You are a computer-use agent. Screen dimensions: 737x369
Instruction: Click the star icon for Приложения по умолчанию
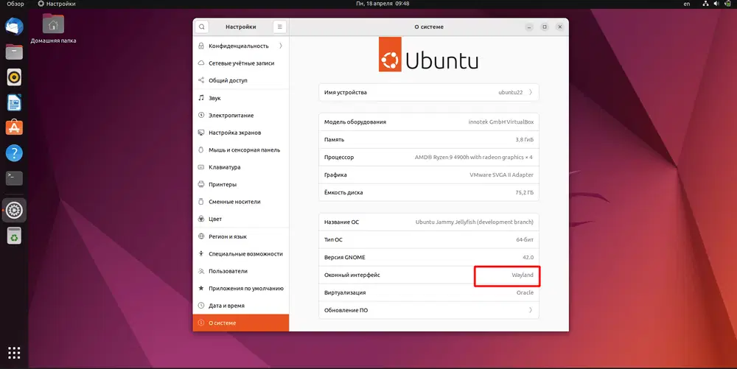pyautogui.click(x=201, y=288)
